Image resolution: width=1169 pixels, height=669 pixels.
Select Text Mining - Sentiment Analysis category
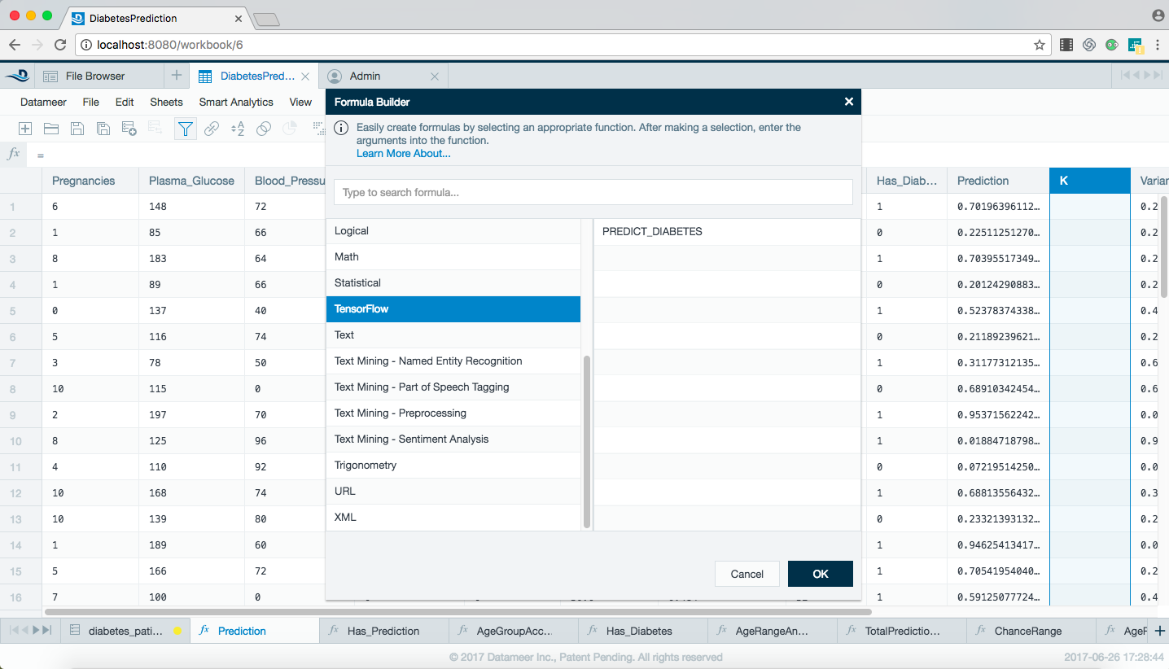453,439
